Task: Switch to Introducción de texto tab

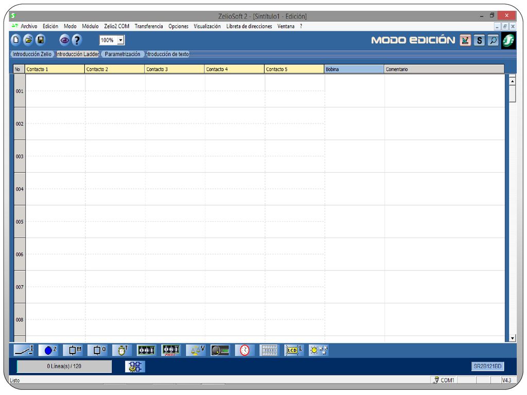Action: tap(167, 54)
